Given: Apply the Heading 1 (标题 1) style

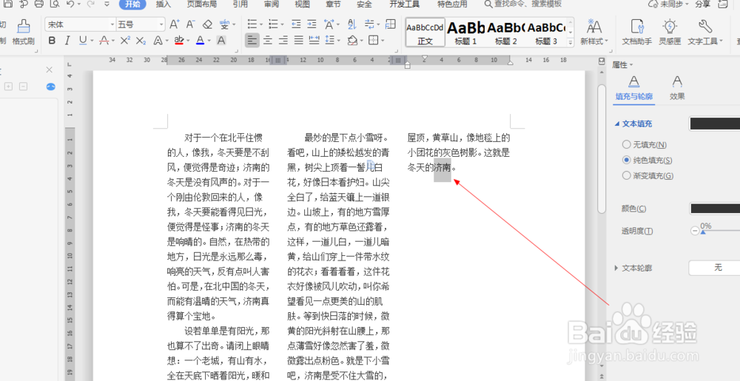Looking at the screenshot, I should pyautogui.click(x=465, y=33).
